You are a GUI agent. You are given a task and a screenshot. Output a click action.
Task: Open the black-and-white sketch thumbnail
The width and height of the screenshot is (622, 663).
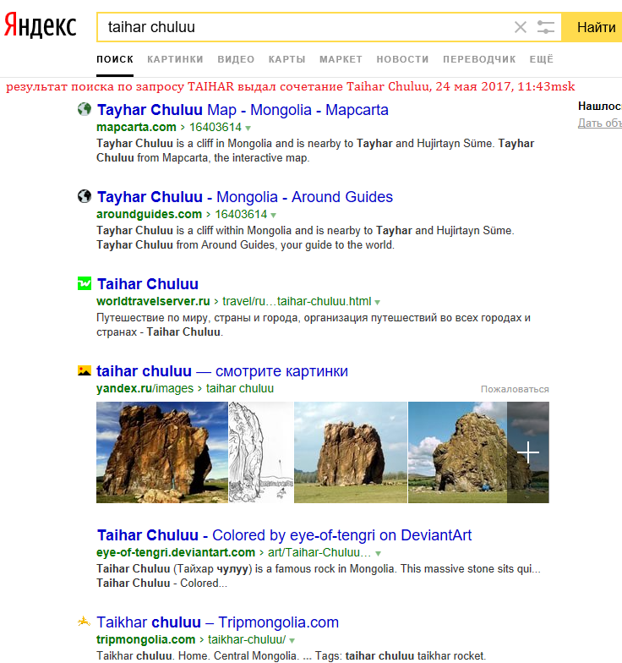tap(261, 452)
